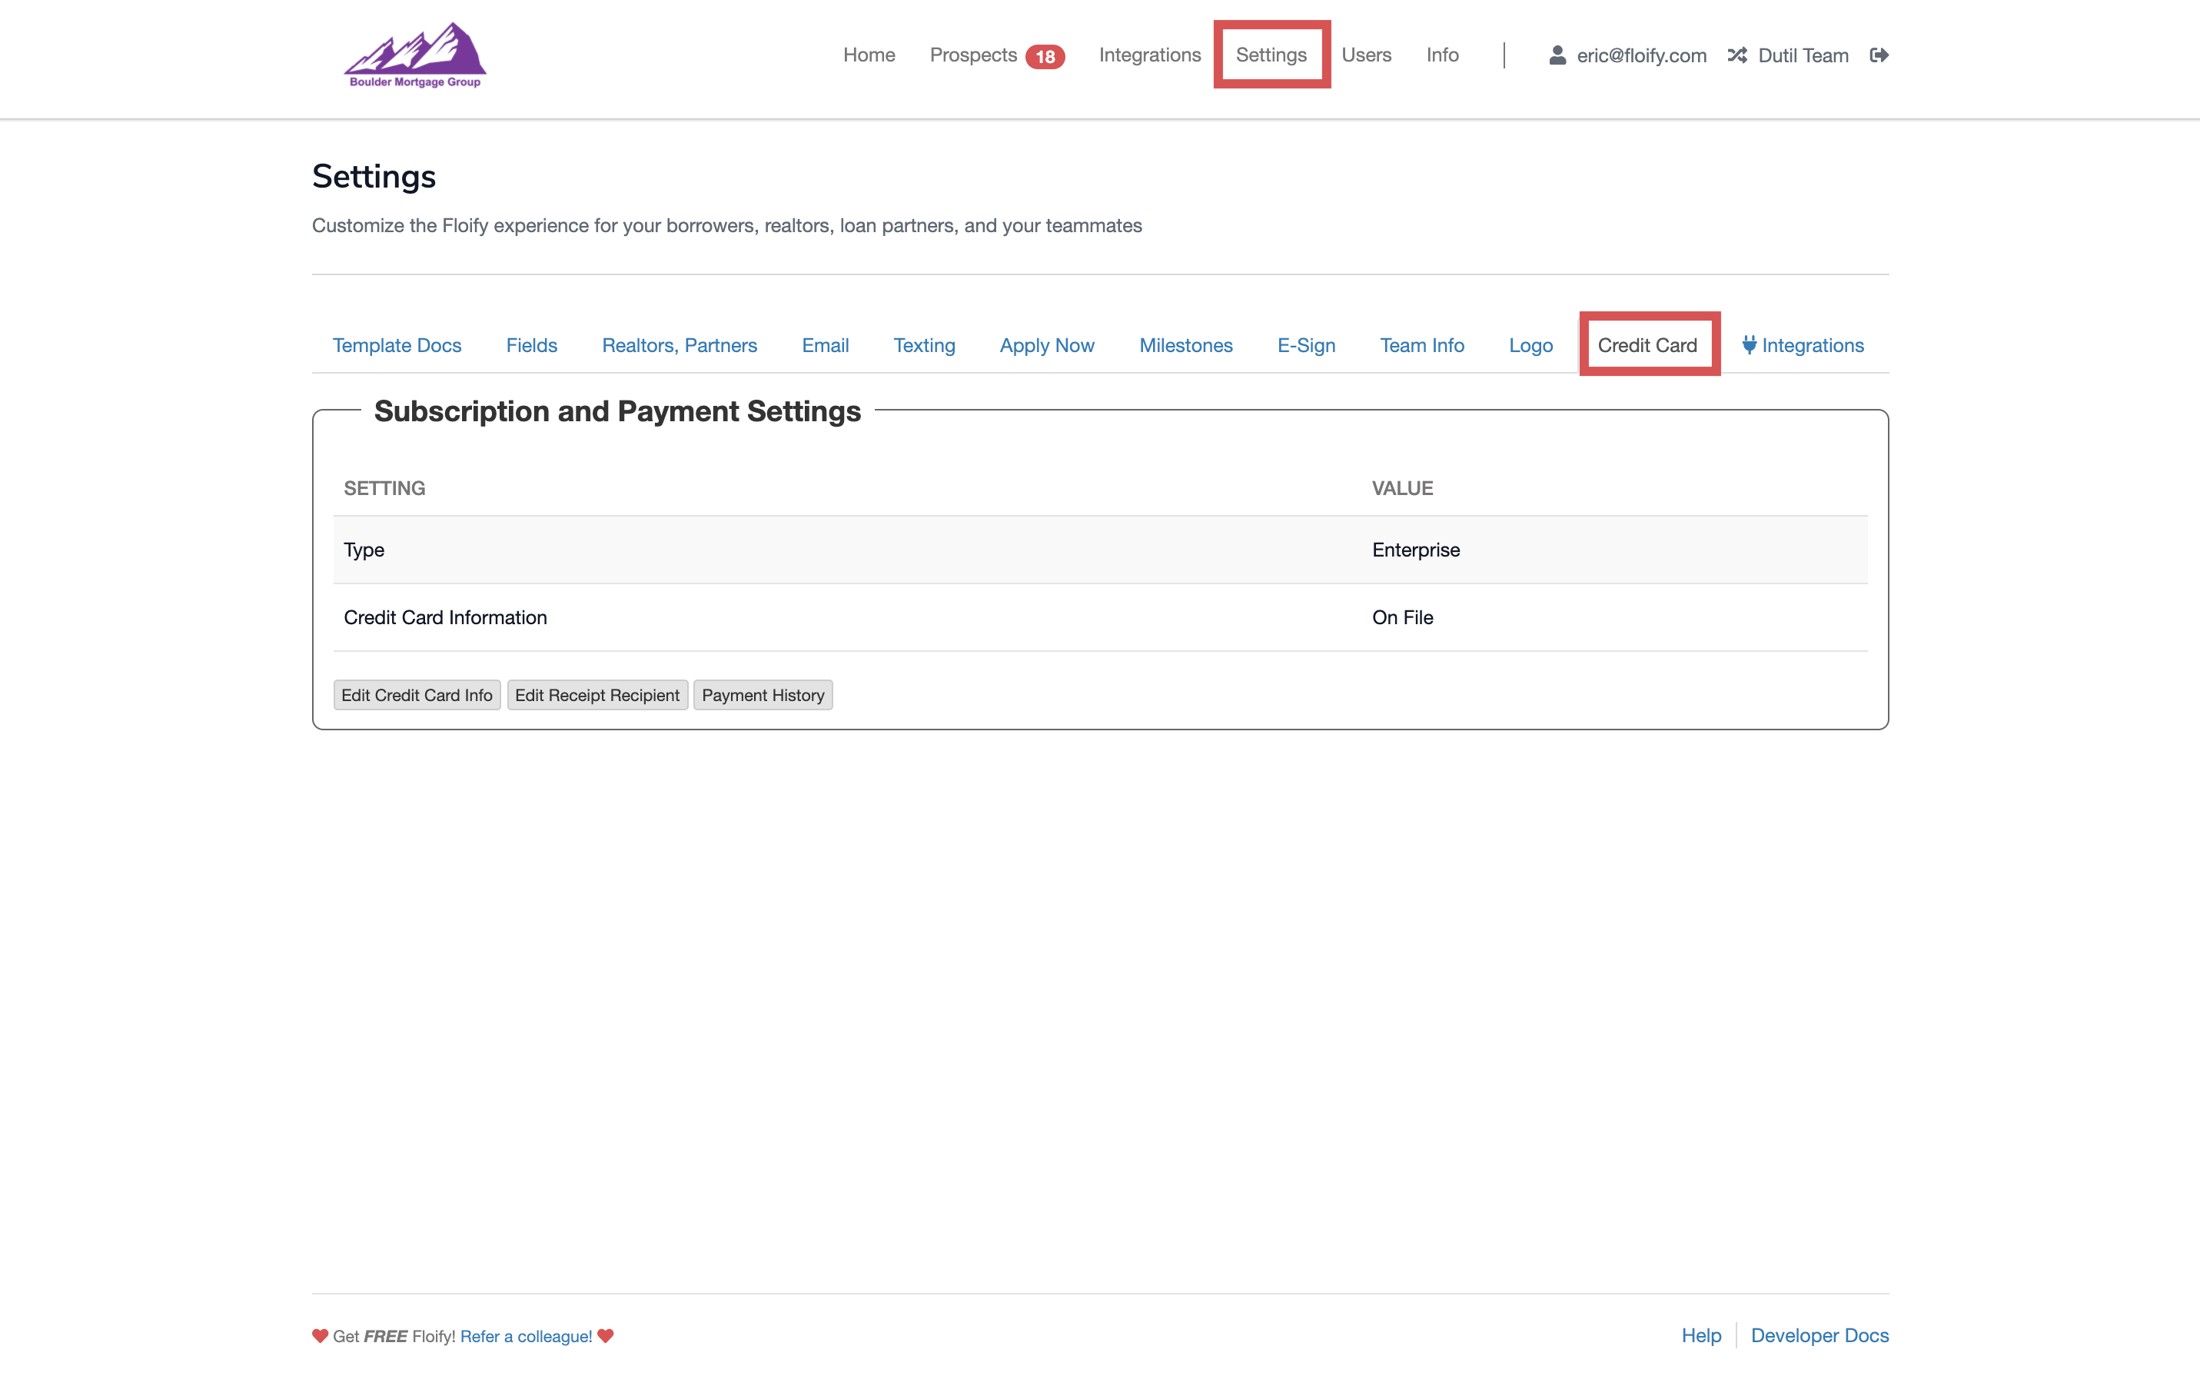This screenshot has width=2200, height=1376.
Task: Click the Payment History button
Action: pyautogui.click(x=764, y=694)
